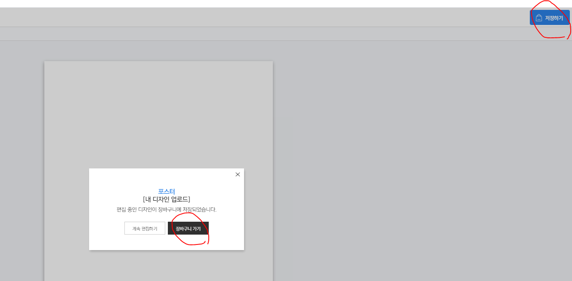
Task: Click the [내 디자인 업로드] text
Action: point(167,199)
